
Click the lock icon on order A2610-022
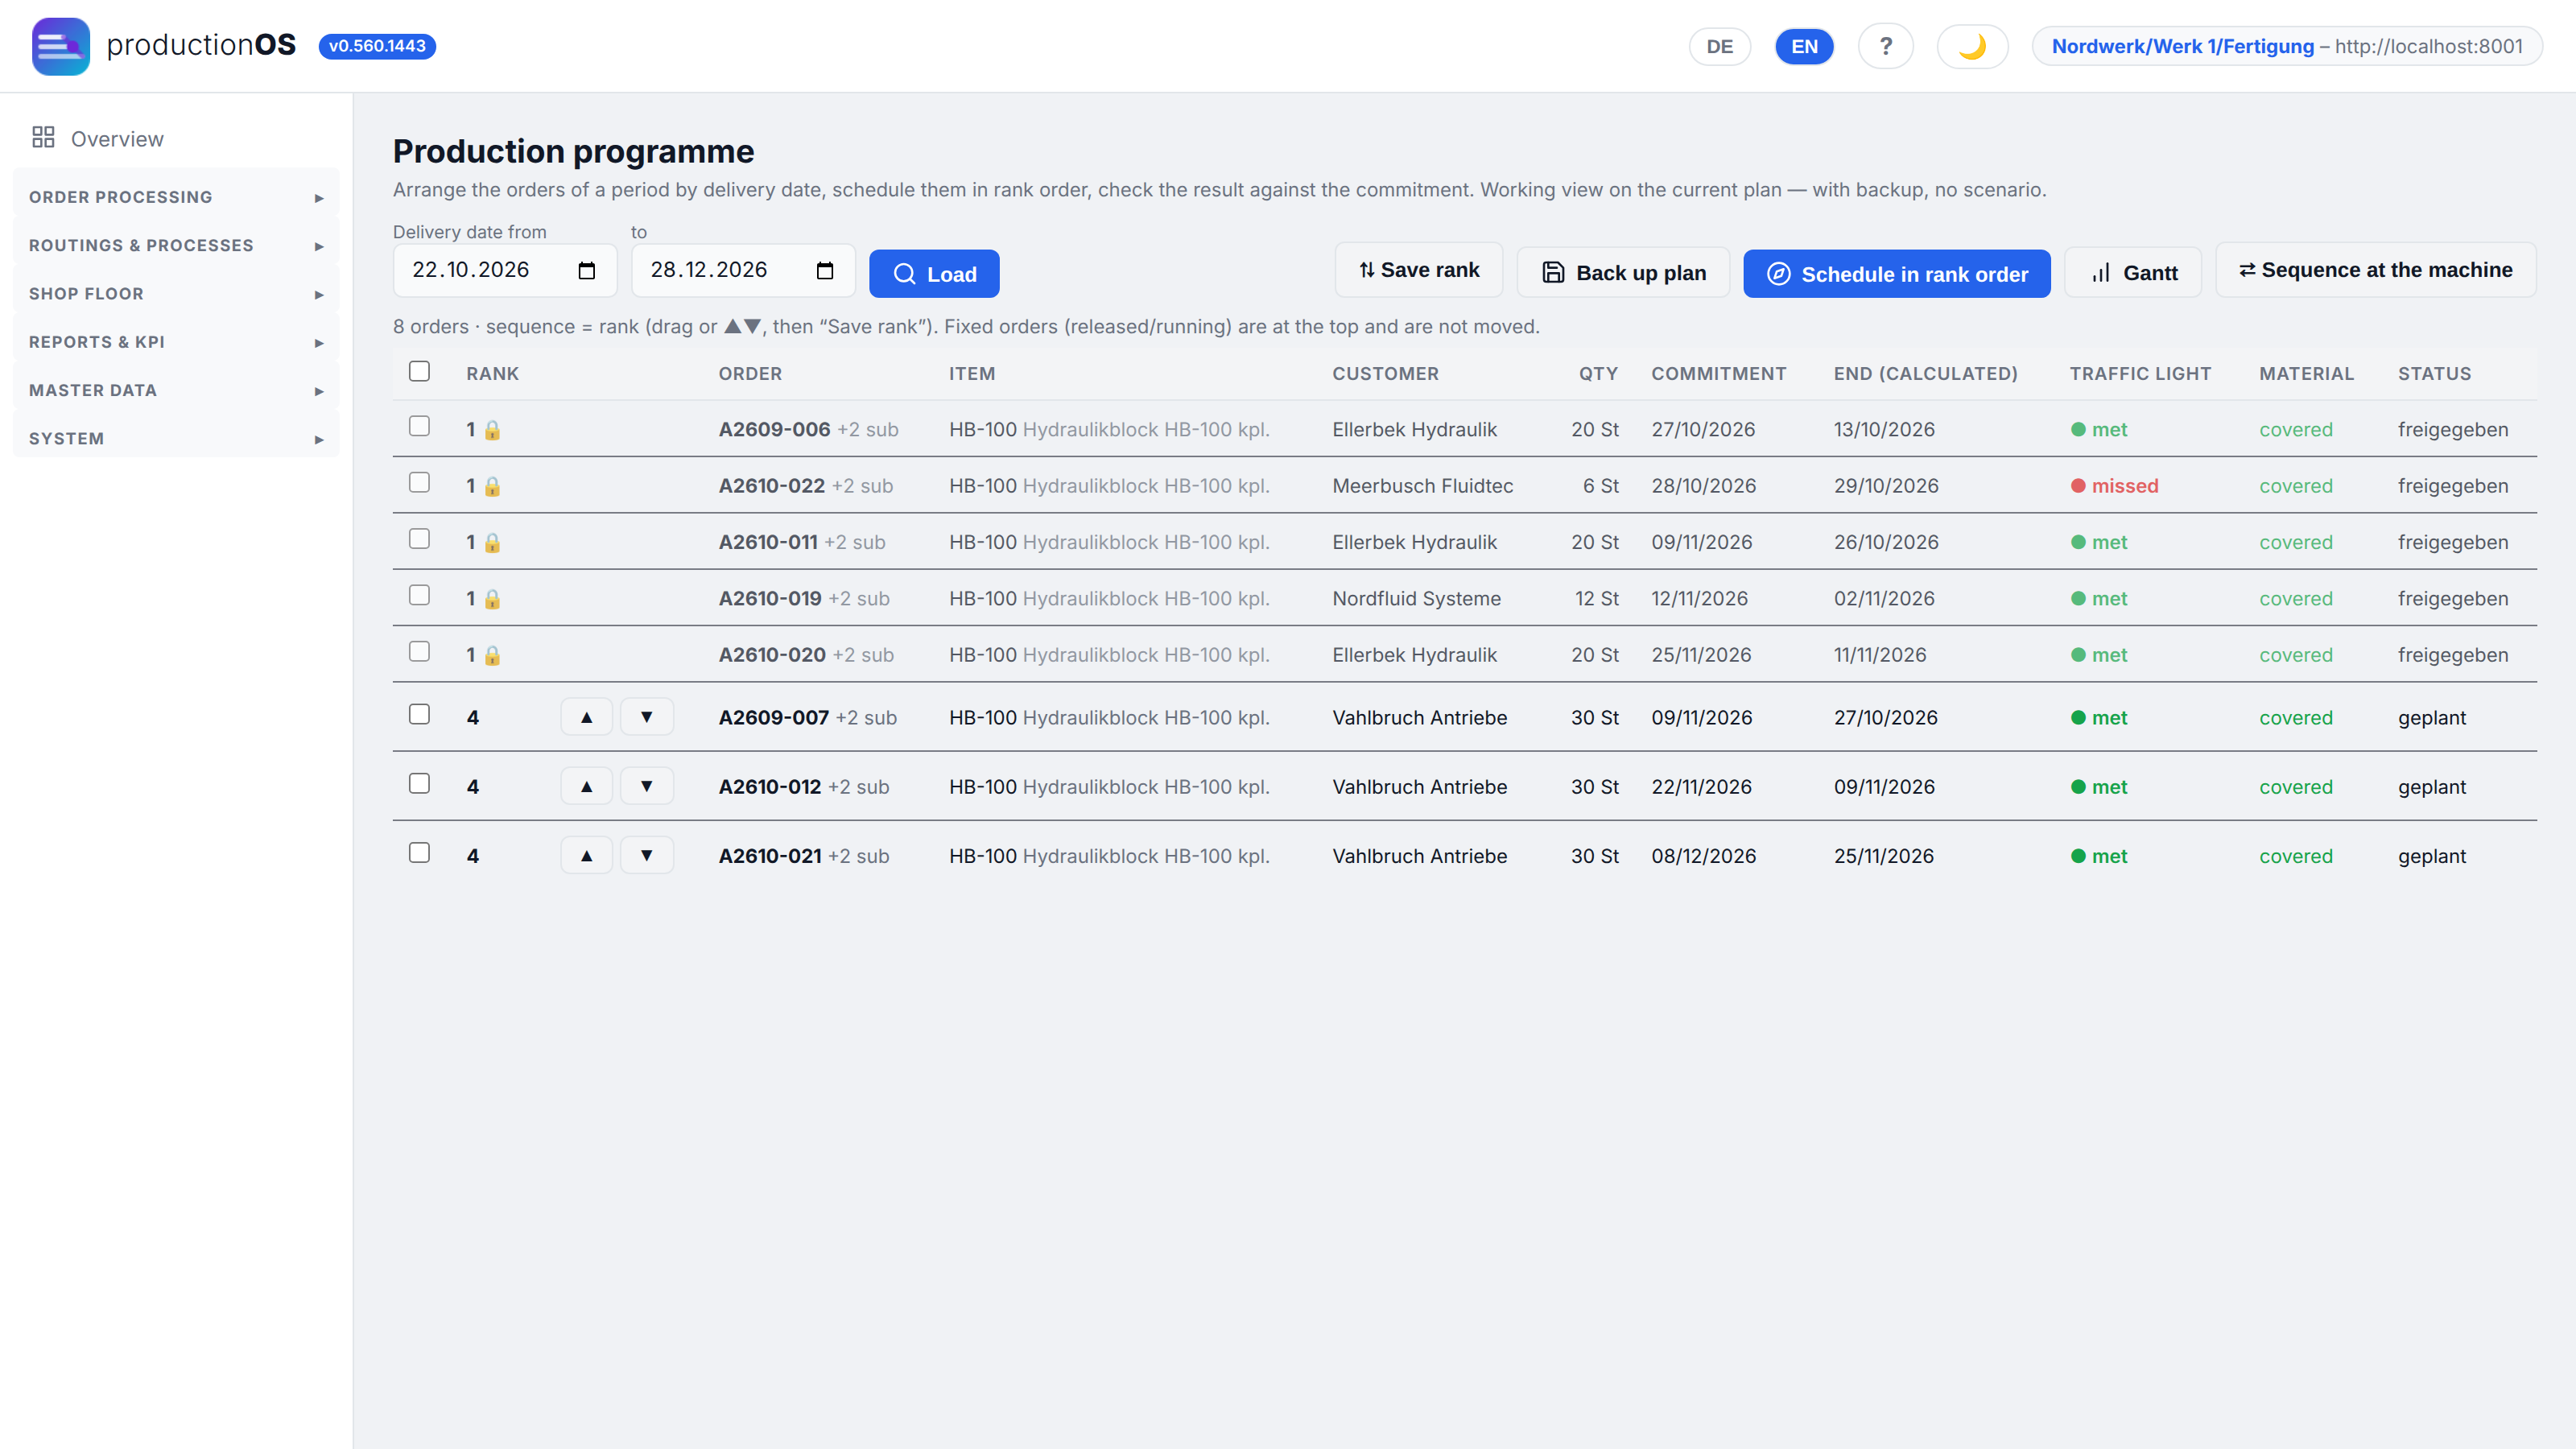[492, 486]
